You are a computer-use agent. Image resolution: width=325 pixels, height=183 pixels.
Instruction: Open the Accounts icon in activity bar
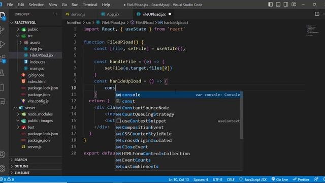(2, 155)
